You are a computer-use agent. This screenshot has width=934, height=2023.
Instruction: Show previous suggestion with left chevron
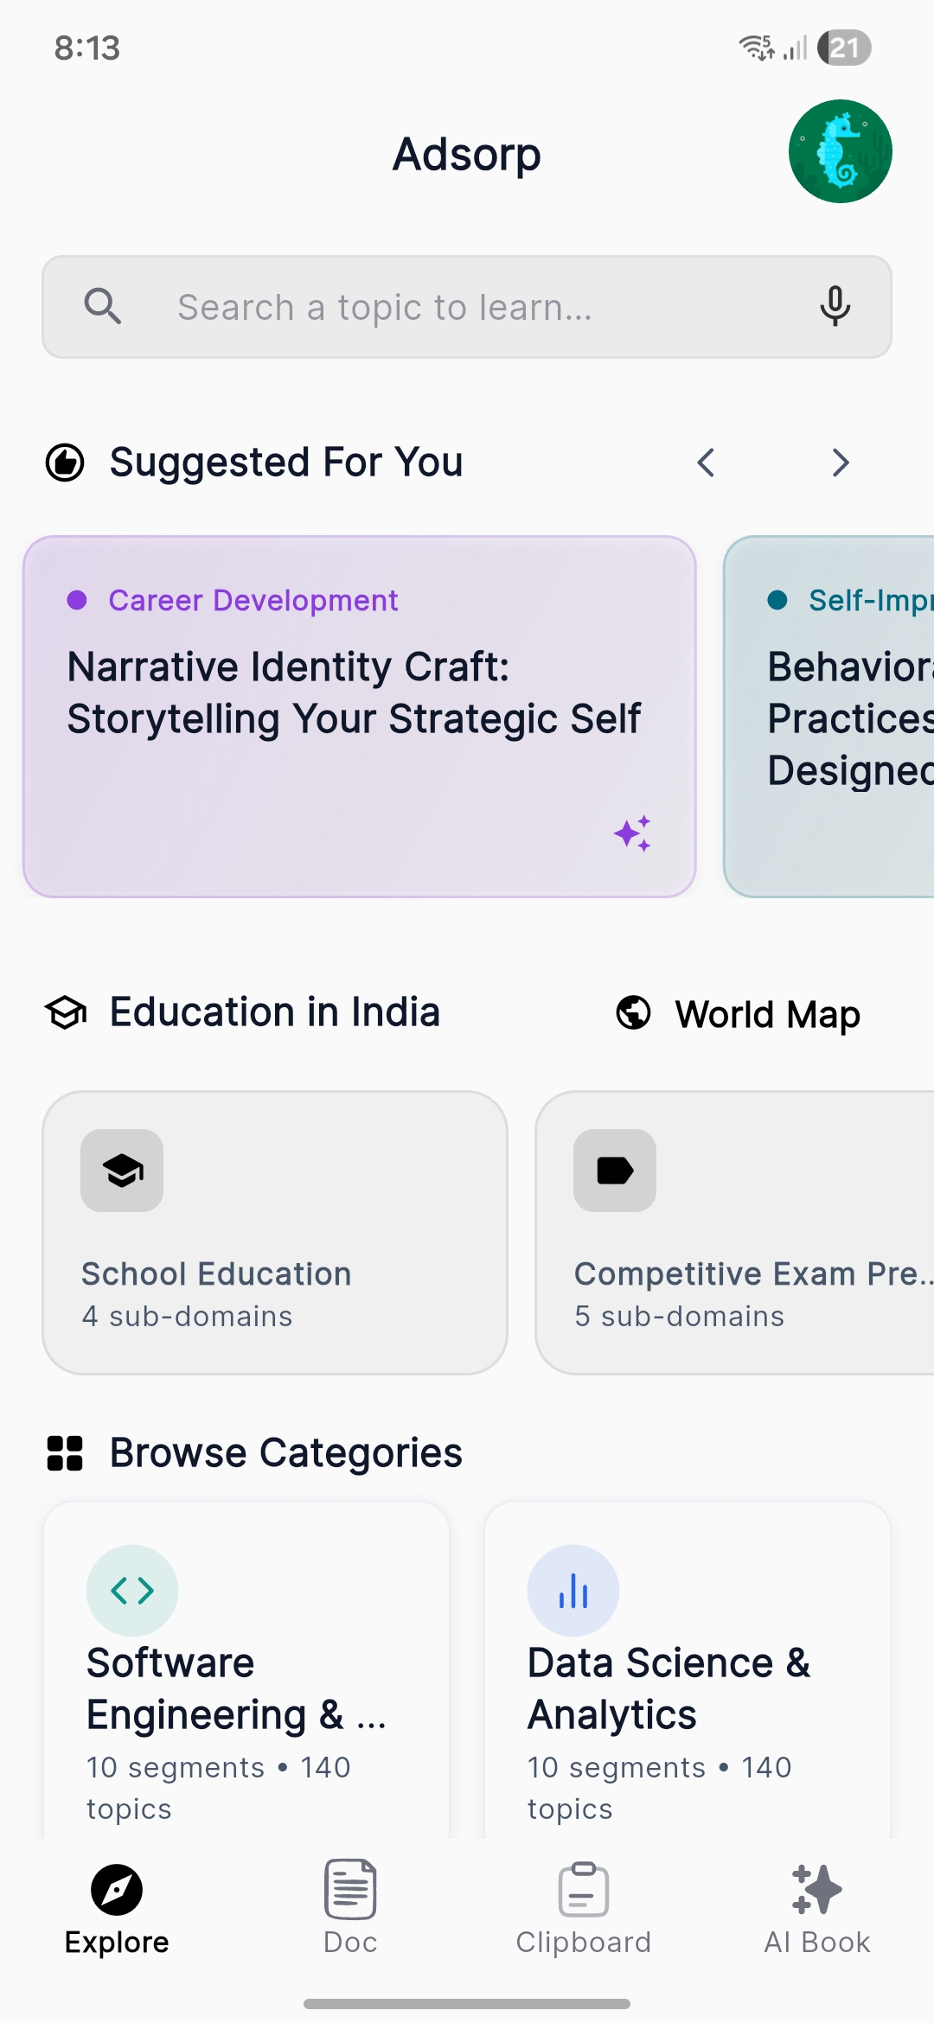[x=706, y=463]
